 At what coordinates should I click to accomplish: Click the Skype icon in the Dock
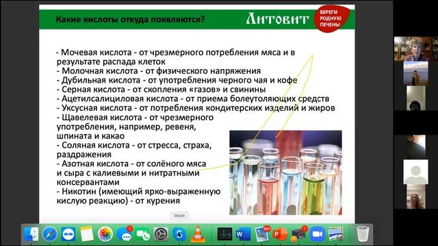pos(179,234)
